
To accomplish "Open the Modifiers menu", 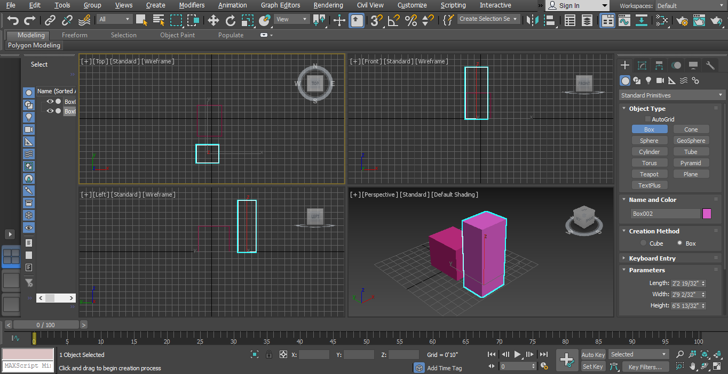I will (x=192, y=5).
